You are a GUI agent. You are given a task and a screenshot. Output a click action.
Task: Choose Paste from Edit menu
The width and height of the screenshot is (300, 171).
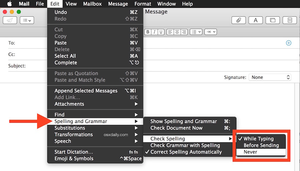point(95,43)
